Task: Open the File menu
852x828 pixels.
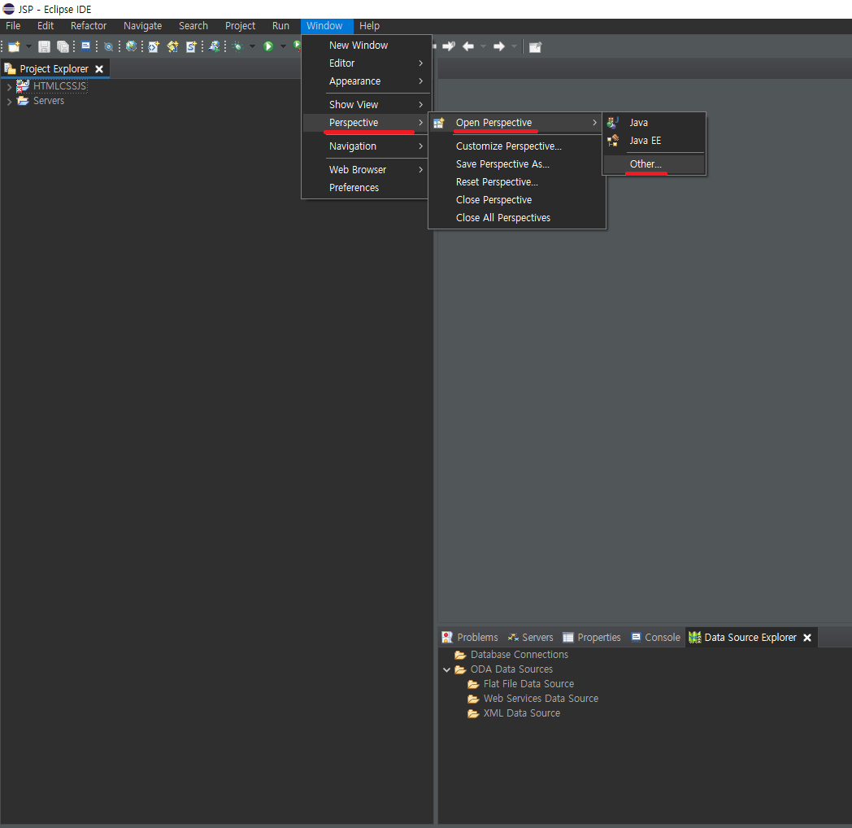Action: 13,25
